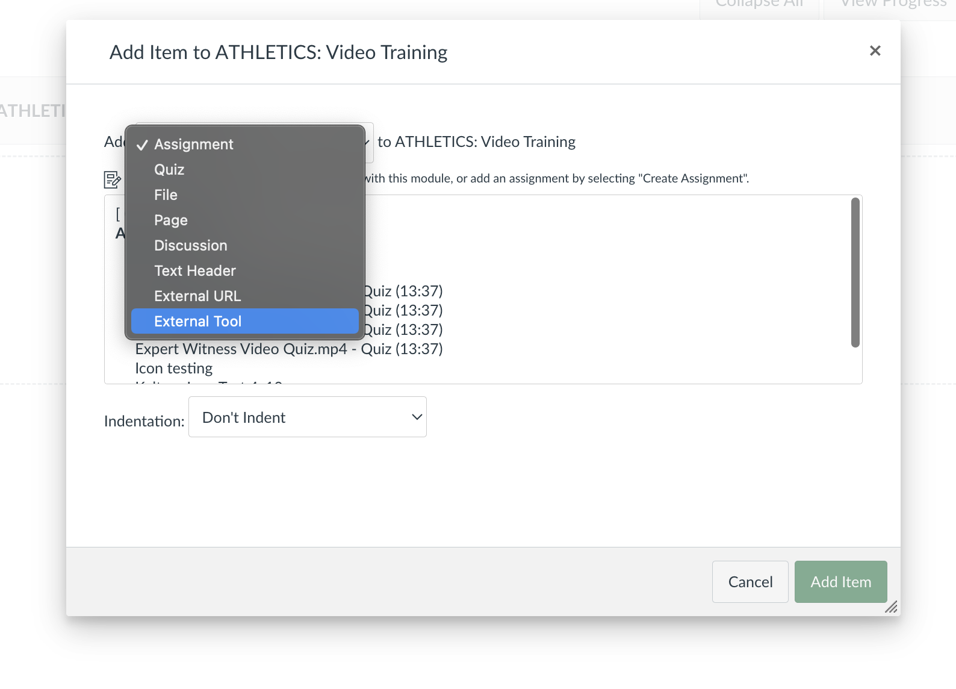
Task: Choose Quiz from the item type list
Action: coord(169,170)
